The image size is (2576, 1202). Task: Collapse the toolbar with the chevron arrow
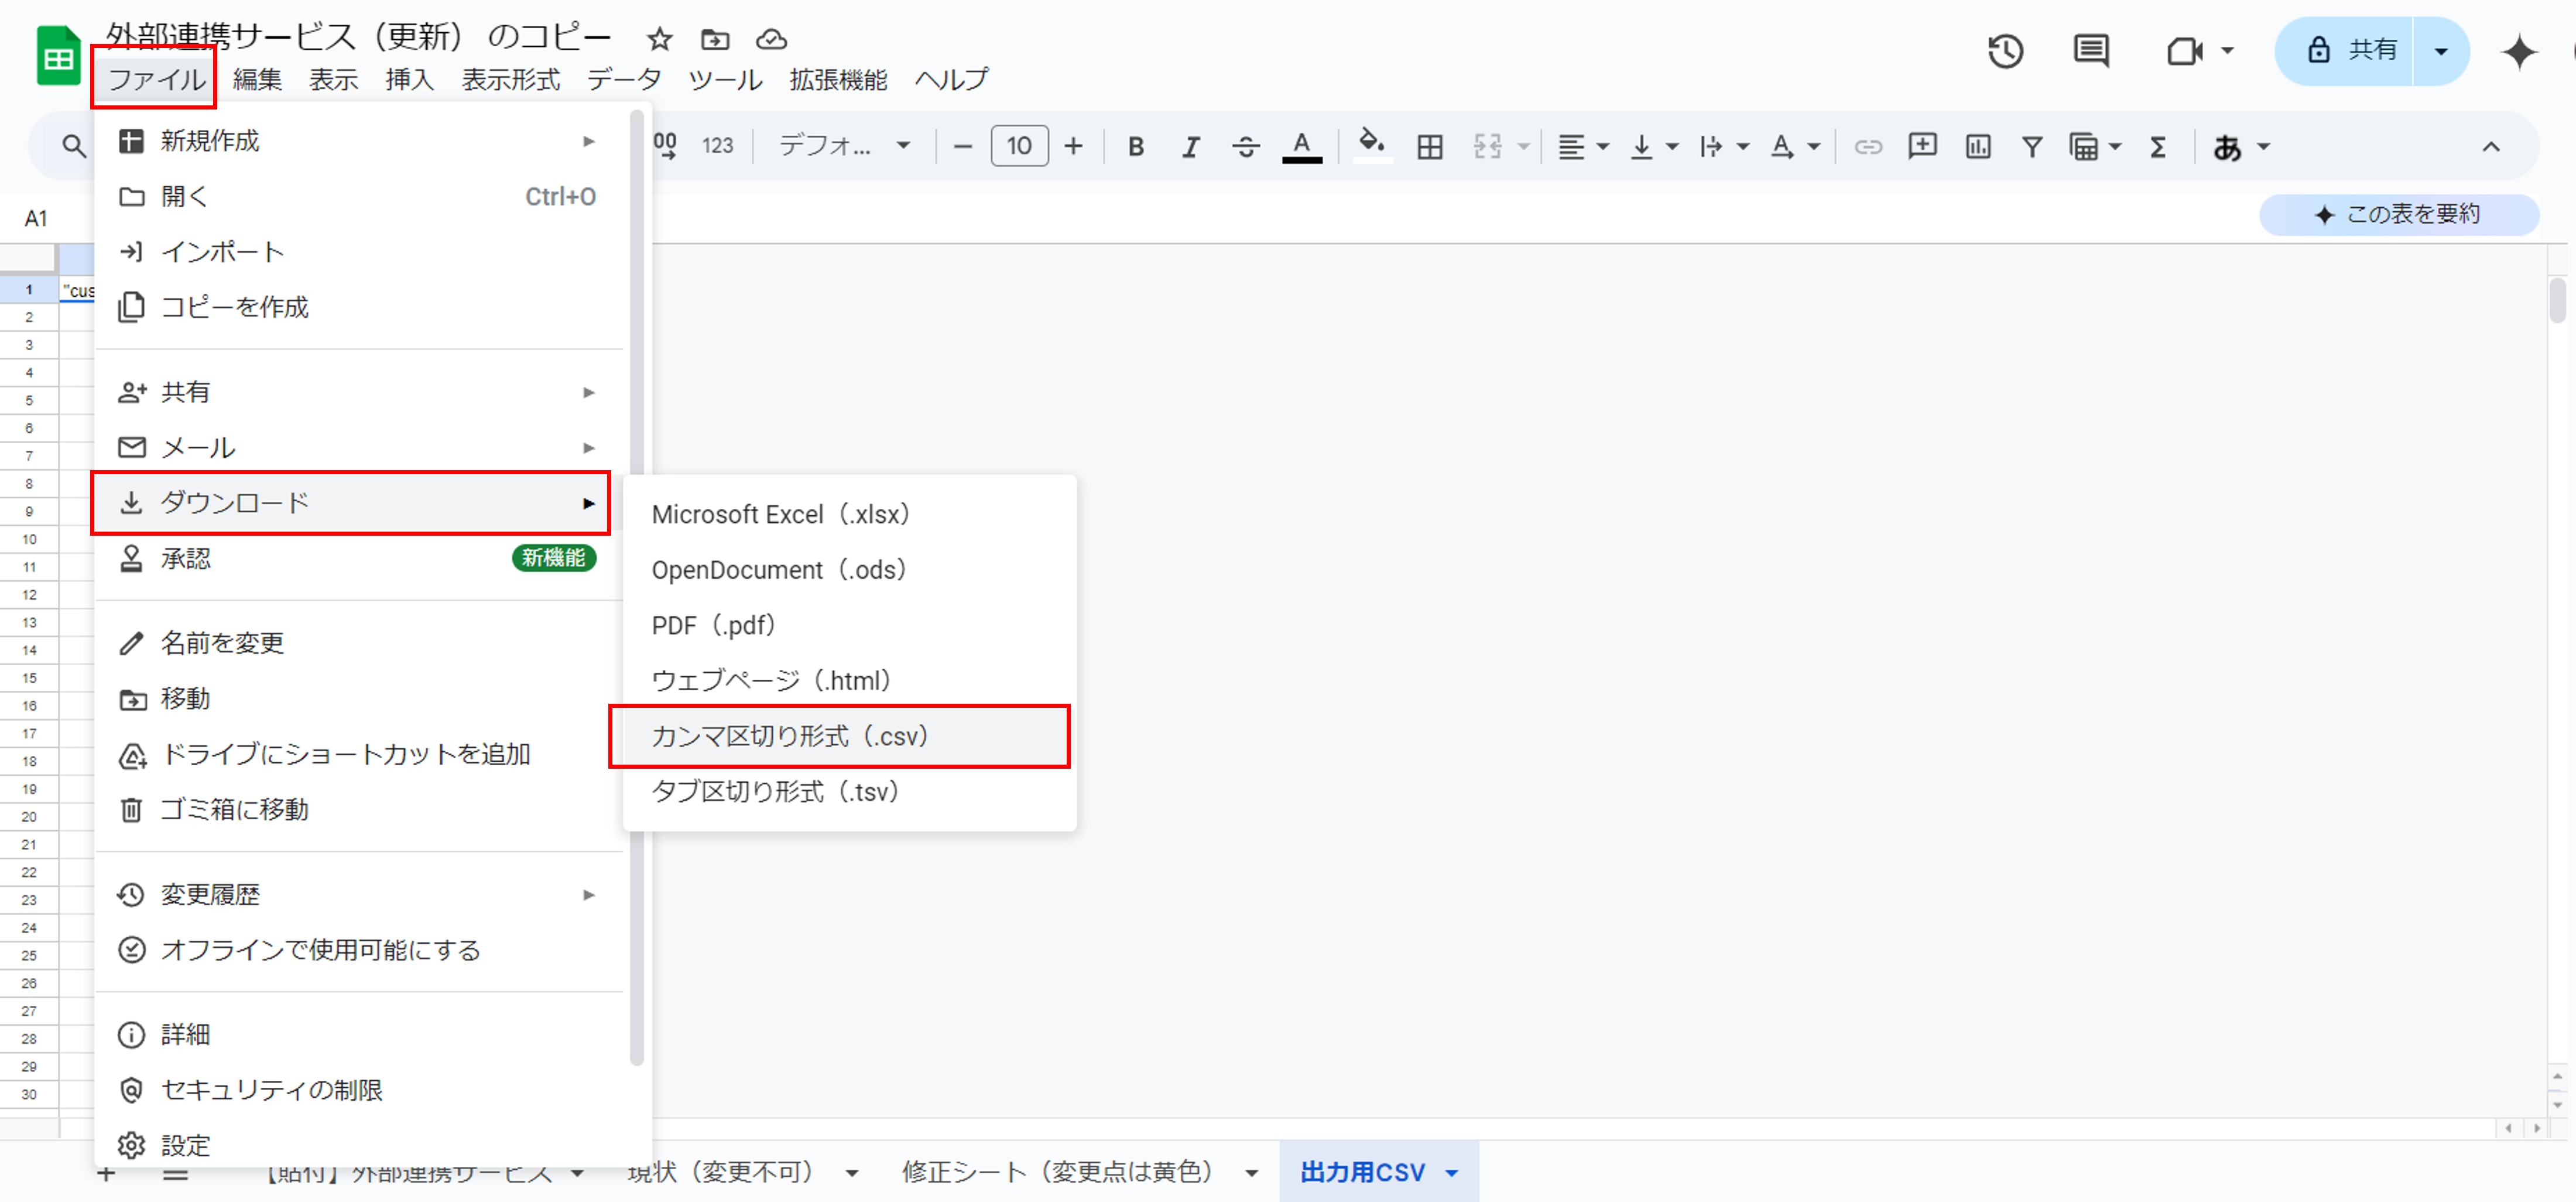coord(2490,147)
